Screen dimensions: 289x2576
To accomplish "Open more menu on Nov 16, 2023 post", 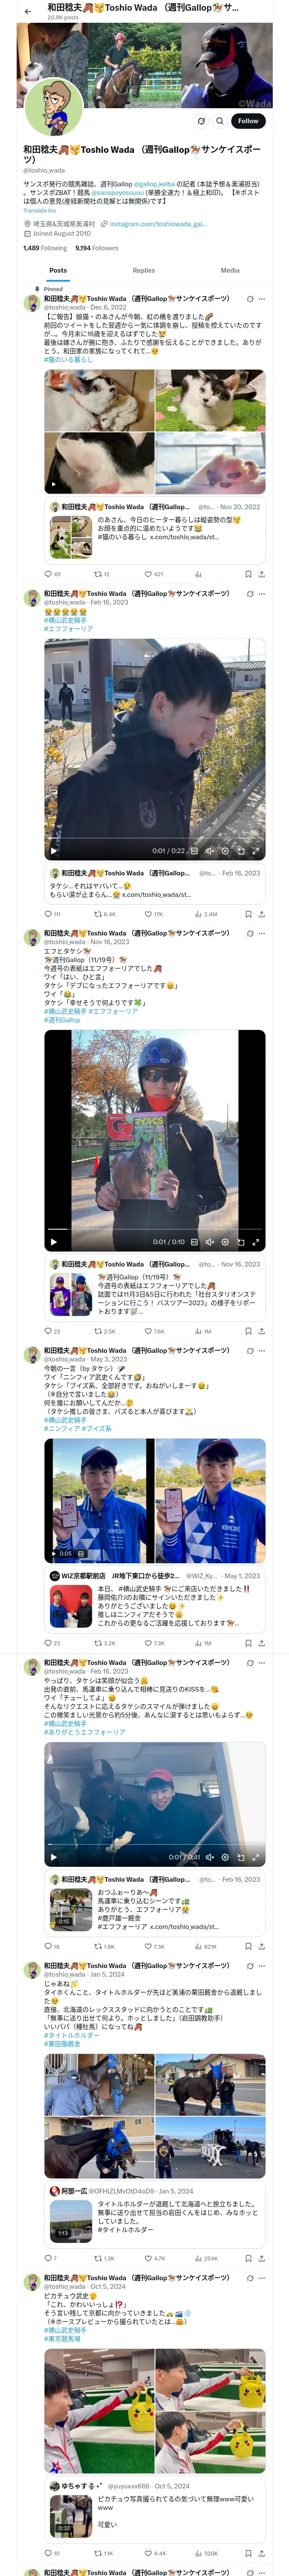I will [262, 933].
